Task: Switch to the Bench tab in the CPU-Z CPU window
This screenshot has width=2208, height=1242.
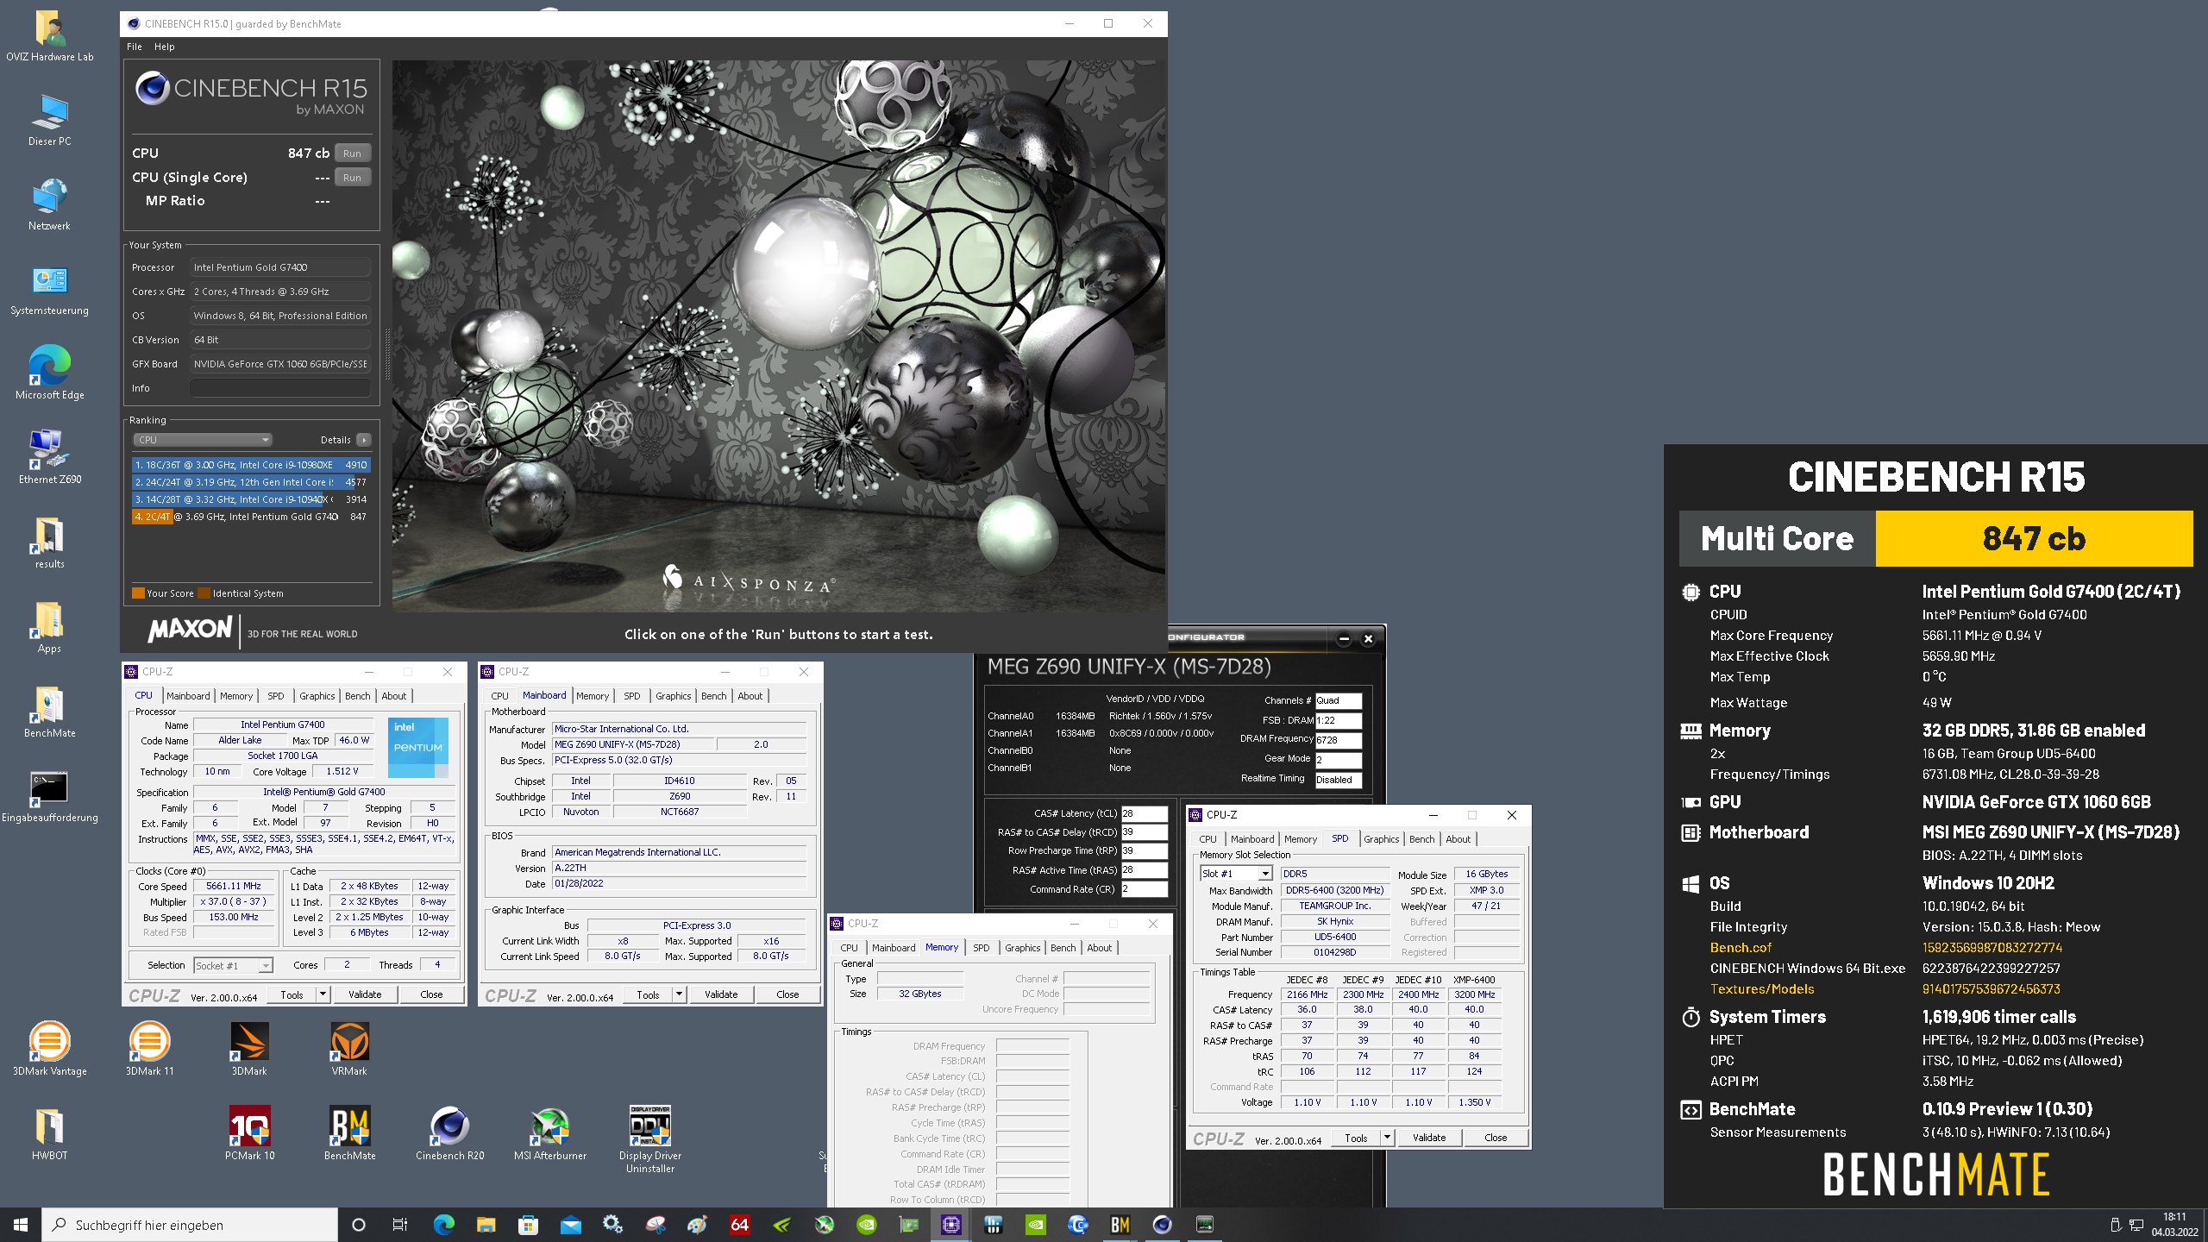Action: pyautogui.click(x=357, y=696)
